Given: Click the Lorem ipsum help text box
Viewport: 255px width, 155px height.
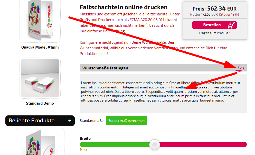Looking at the screenshot, I should tap(163, 94).
